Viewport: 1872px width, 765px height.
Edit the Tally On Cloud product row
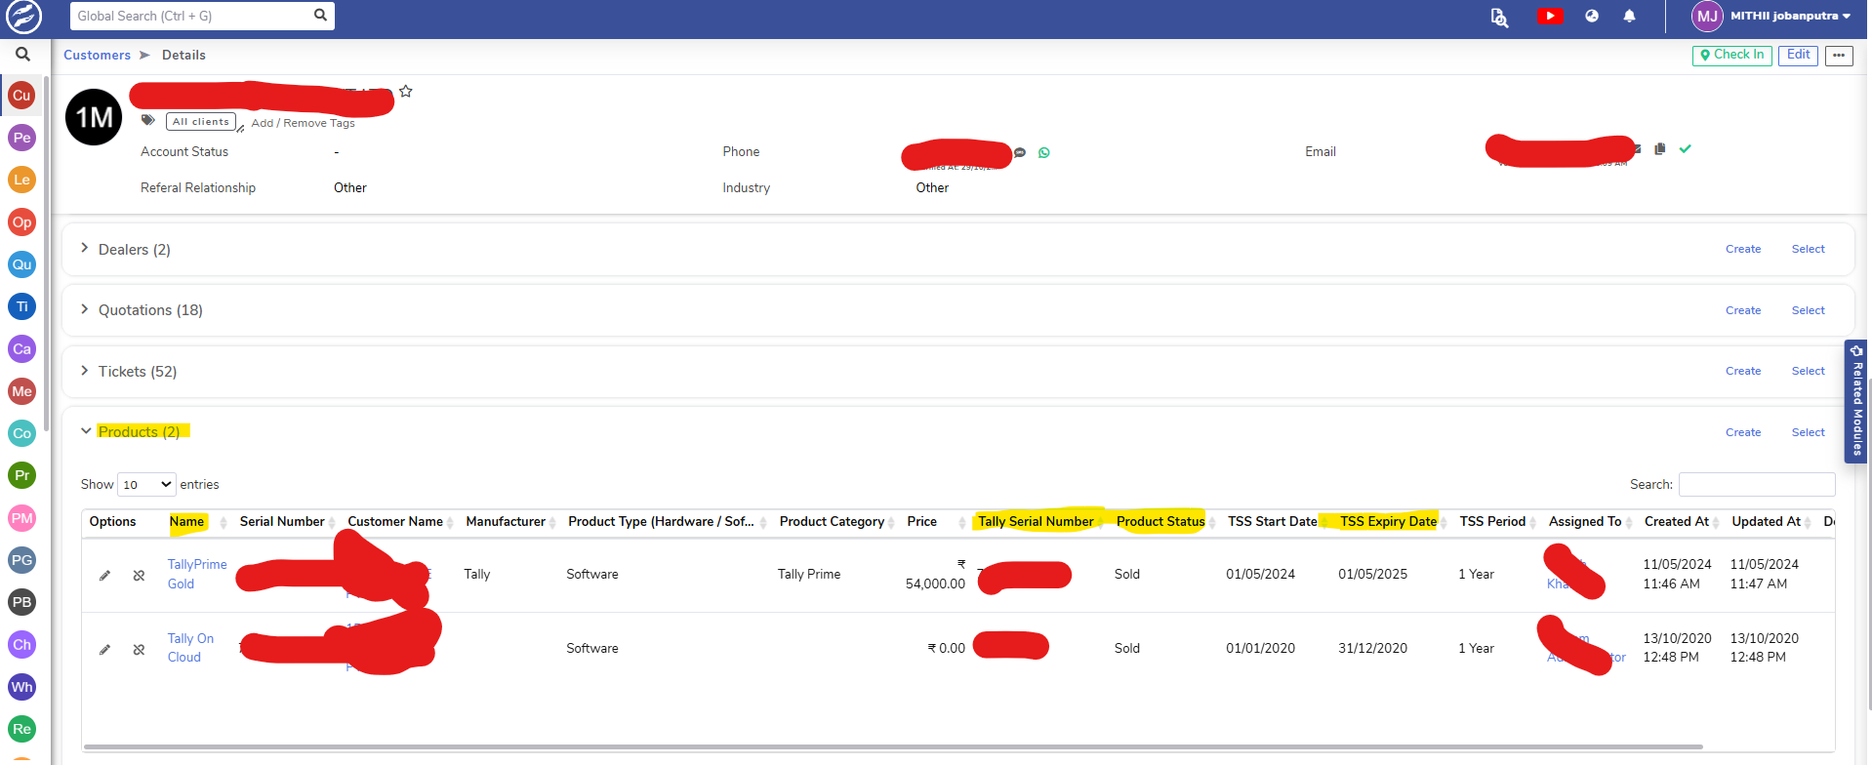[105, 649]
